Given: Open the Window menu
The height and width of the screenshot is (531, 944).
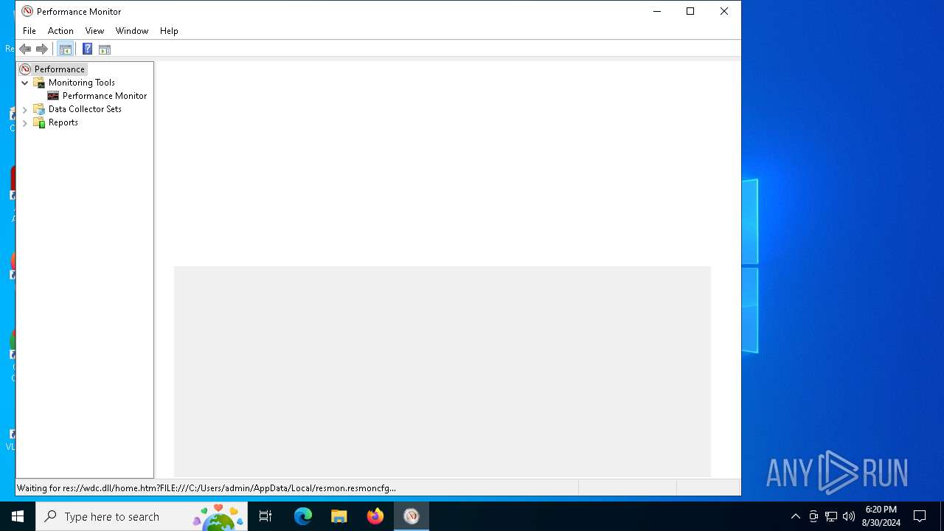Looking at the screenshot, I should (x=132, y=31).
